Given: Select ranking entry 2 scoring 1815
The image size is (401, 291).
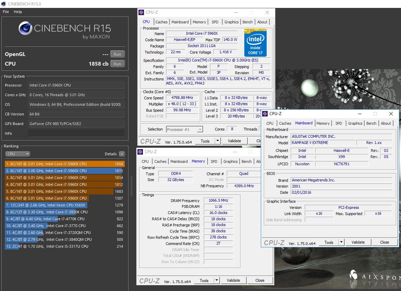Looking at the screenshot, I should click(x=65, y=171).
